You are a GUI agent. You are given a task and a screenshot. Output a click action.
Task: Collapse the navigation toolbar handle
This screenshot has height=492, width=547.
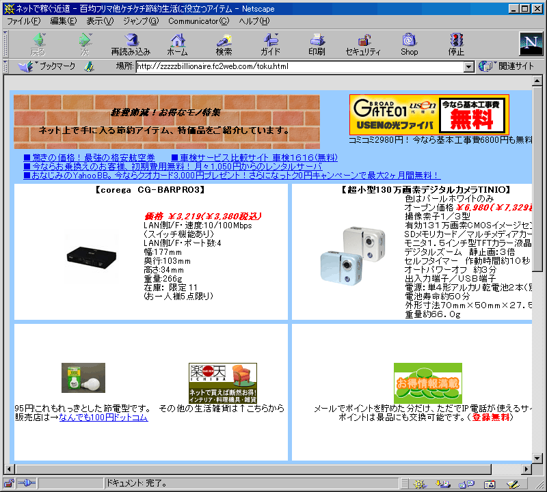[x=5, y=44]
